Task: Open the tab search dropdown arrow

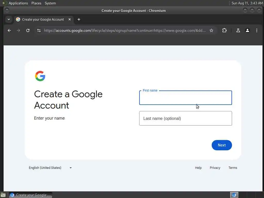Action: pos(9,19)
